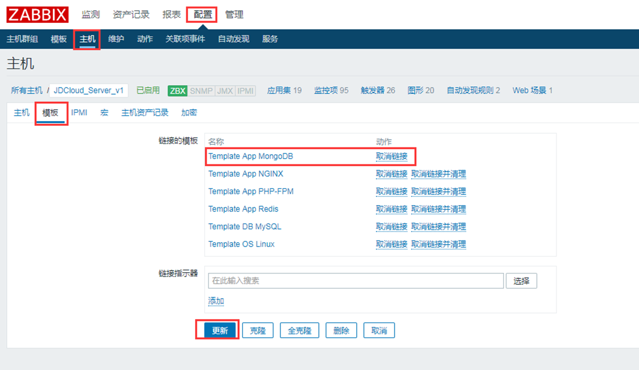Focus the 链接指示器 search input field

pos(356,281)
